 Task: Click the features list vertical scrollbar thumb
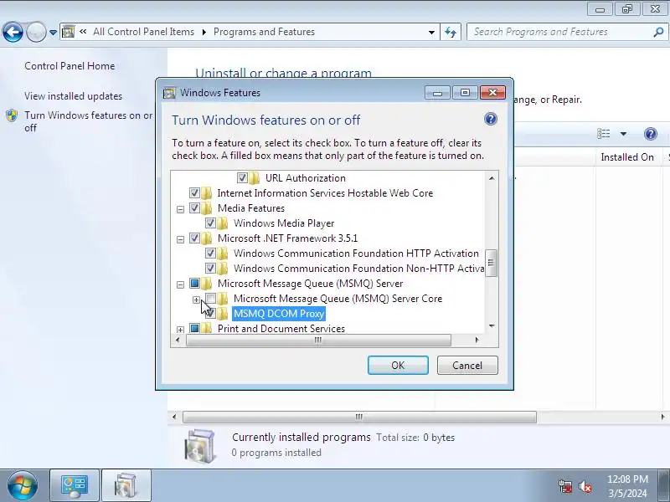(491, 263)
